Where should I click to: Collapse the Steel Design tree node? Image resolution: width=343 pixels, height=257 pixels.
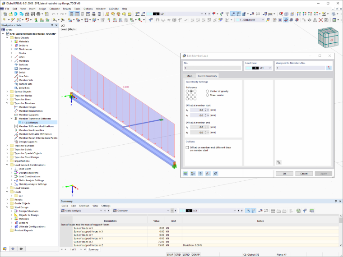tap(7, 207)
